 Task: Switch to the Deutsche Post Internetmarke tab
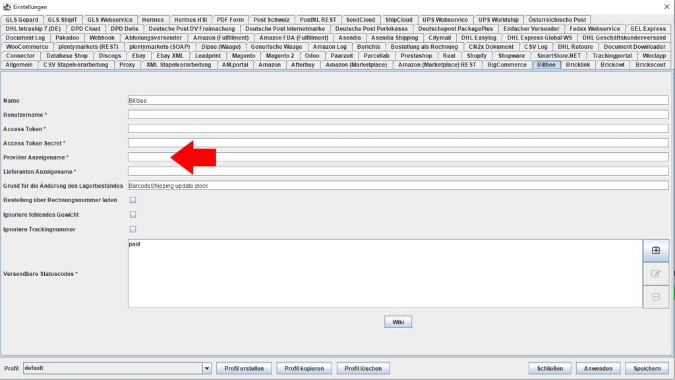(x=285, y=28)
